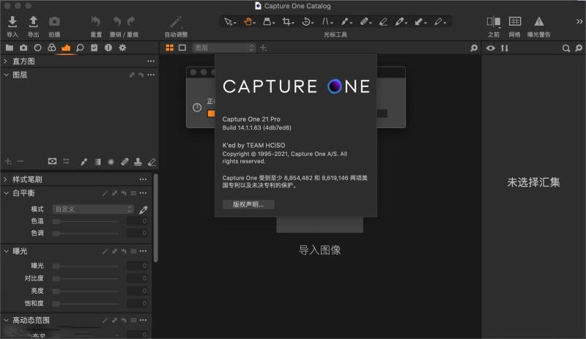Click the 重置 reset icon
This screenshot has height=339, width=586.
(96, 22)
